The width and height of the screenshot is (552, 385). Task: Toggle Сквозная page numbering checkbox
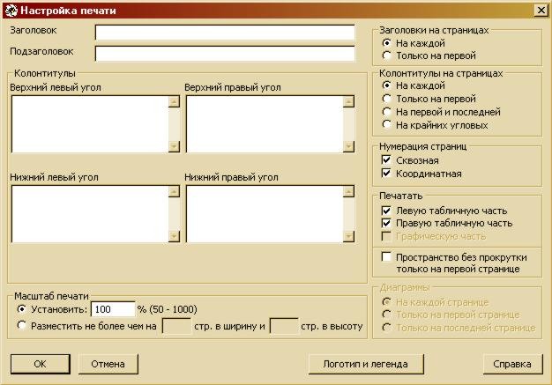(386, 160)
